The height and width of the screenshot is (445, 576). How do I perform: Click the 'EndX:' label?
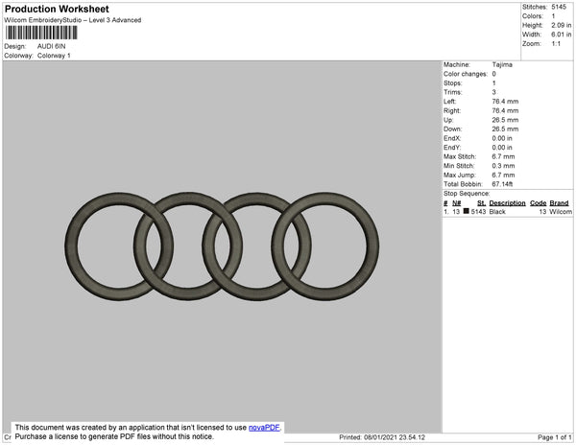click(x=452, y=138)
